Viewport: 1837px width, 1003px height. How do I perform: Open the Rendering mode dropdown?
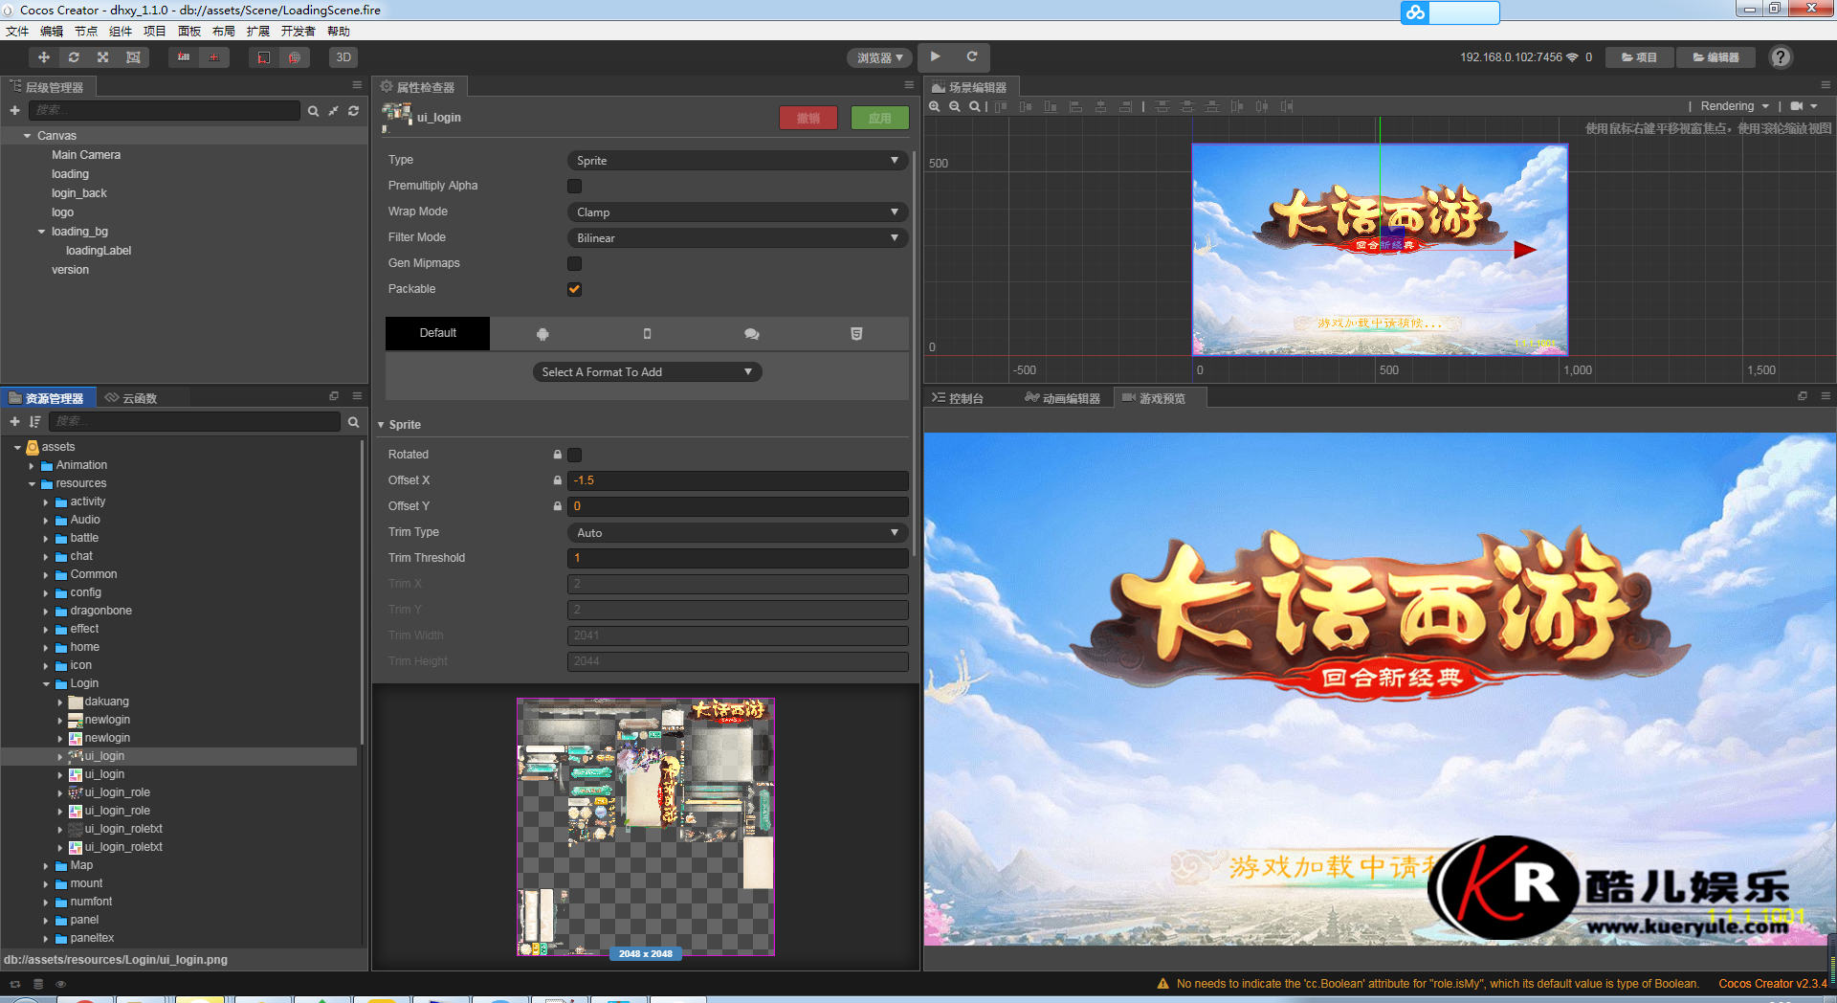tap(1735, 106)
